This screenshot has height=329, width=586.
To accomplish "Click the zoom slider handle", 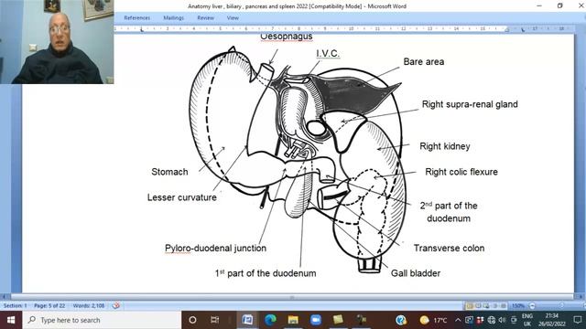I will pyautogui.click(x=561, y=306).
